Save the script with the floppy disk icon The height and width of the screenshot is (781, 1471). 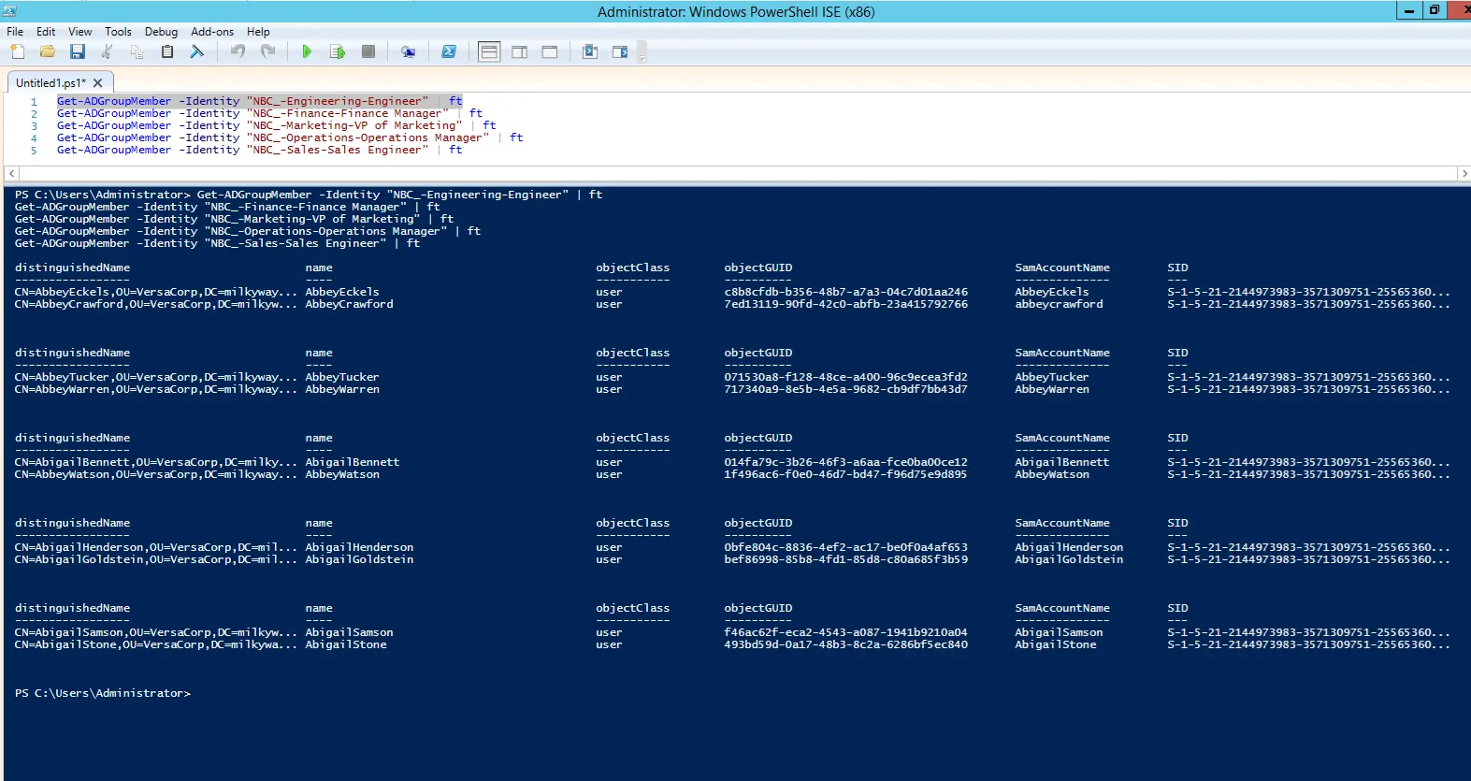(x=78, y=51)
